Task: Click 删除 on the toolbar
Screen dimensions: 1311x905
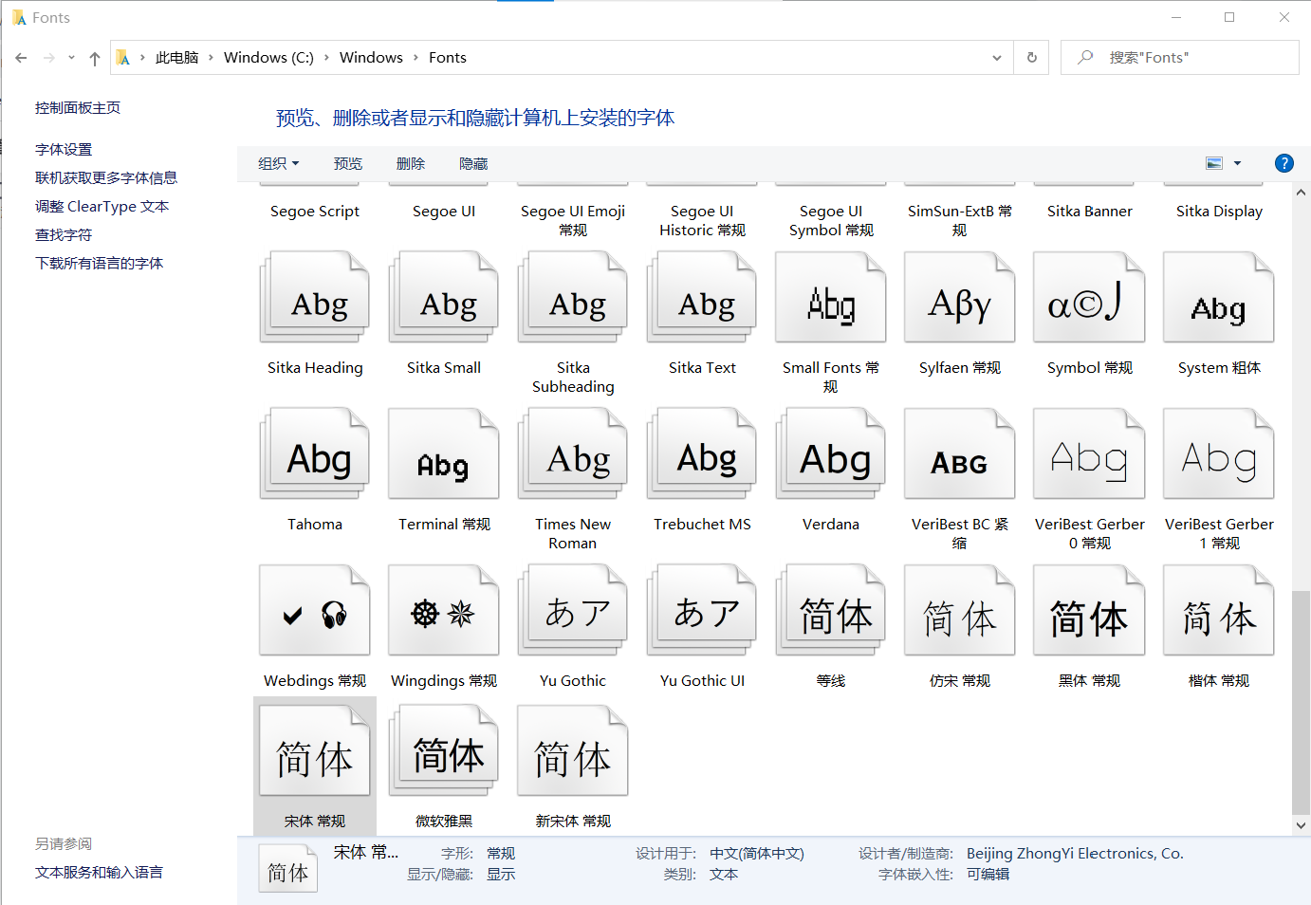Action: (410, 163)
